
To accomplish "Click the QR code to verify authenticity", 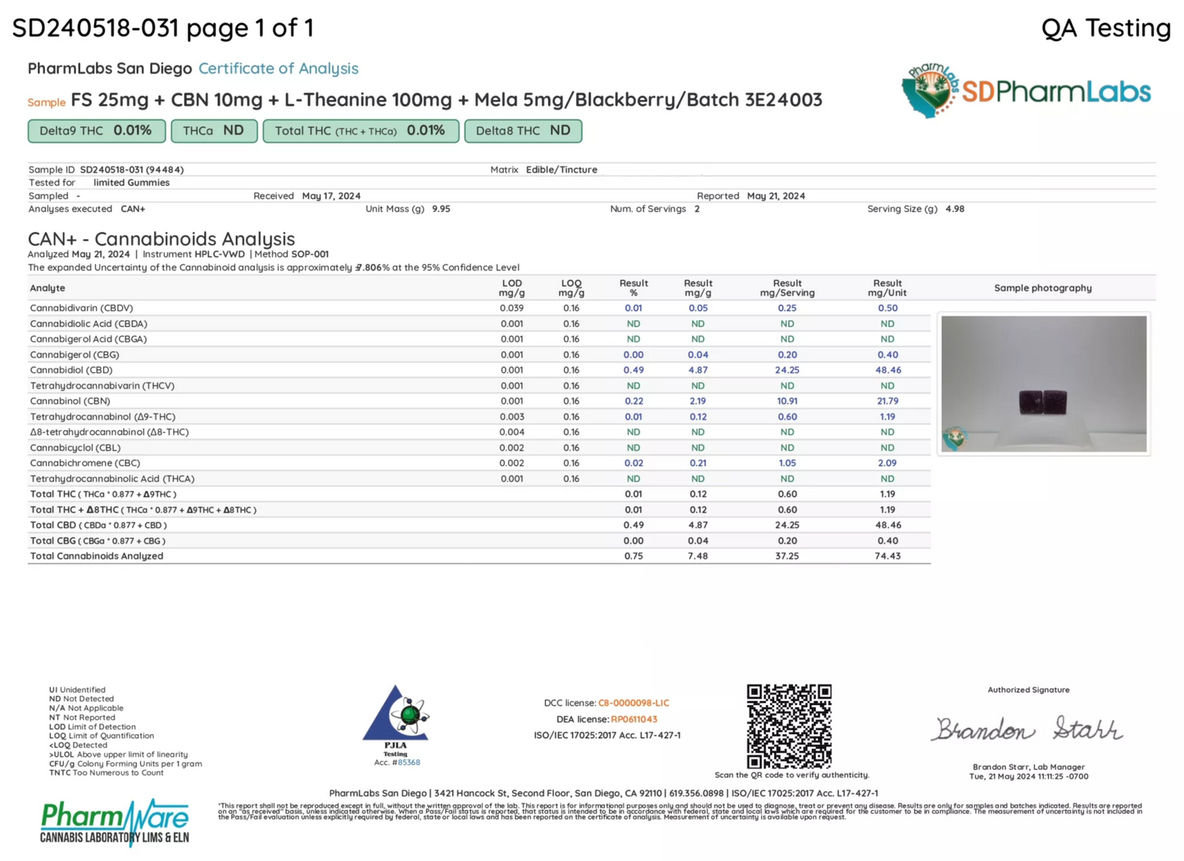I will (788, 726).
